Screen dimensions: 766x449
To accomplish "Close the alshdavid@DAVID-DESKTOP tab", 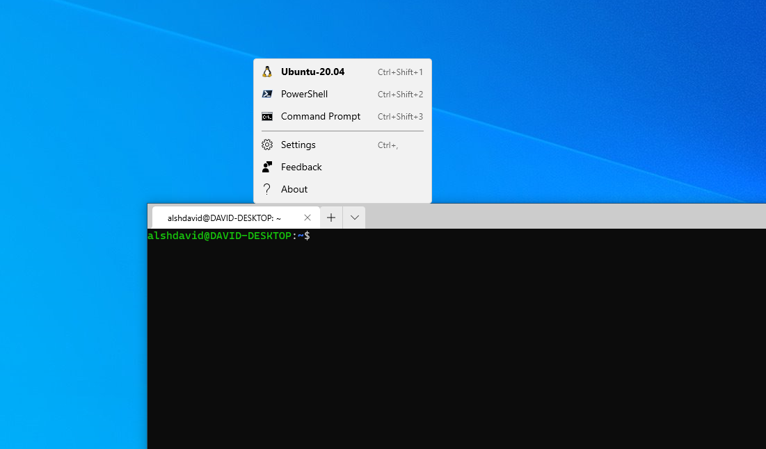I will [308, 218].
